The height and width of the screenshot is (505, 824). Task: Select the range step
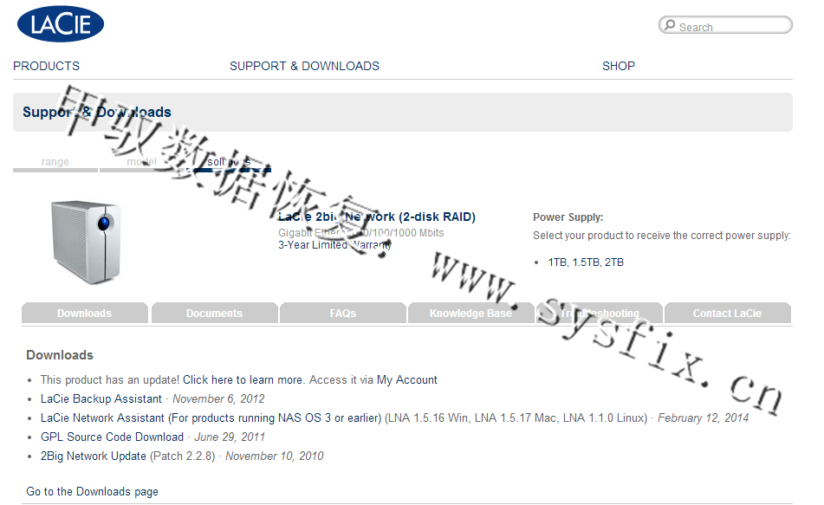point(55,162)
